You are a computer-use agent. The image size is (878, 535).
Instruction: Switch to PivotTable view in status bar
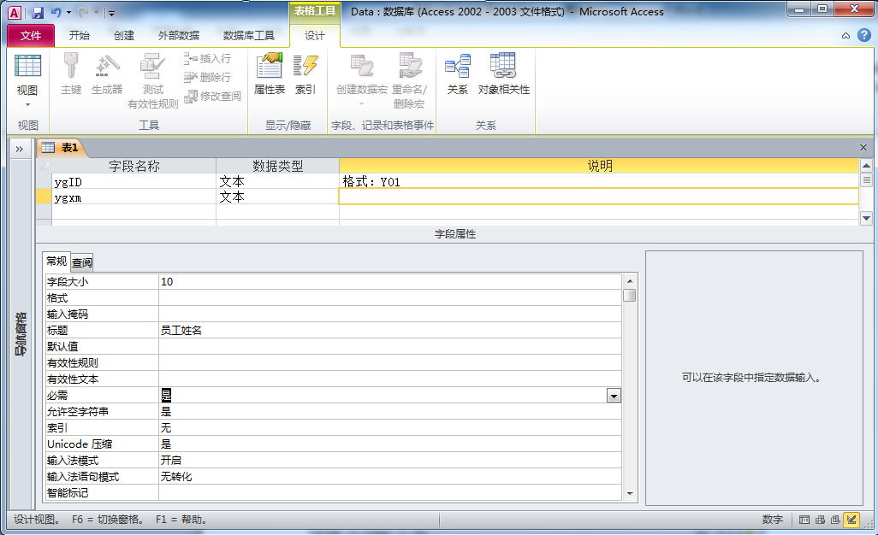coord(820,520)
